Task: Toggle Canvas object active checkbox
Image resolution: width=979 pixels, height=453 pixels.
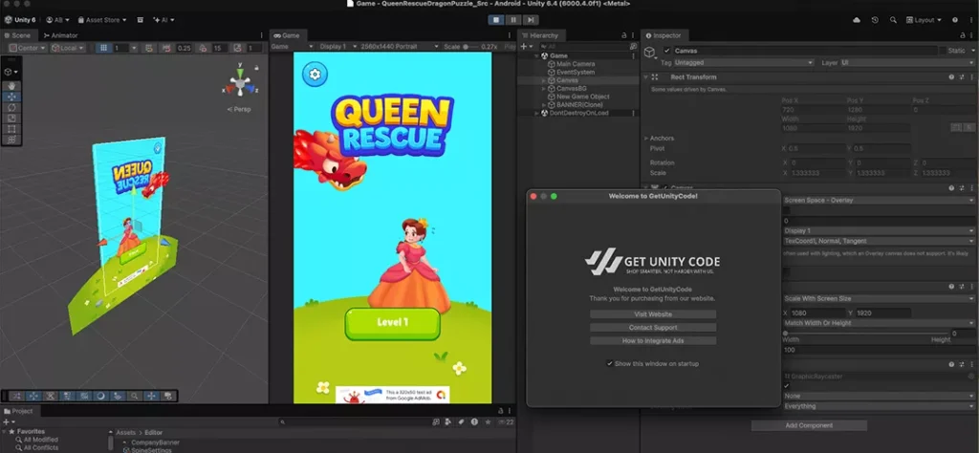Action: [667, 51]
